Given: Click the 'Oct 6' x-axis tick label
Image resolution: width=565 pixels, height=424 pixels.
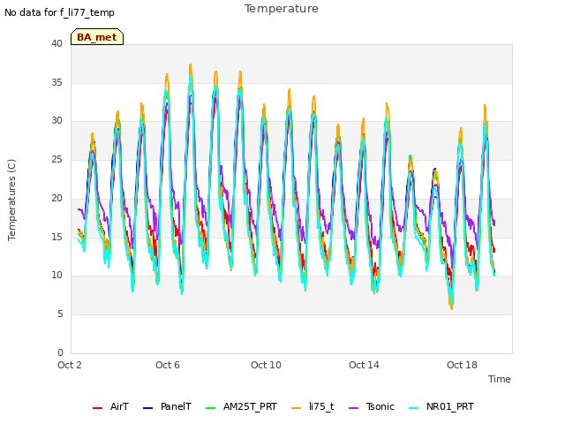Looking at the screenshot, I should (x=168, y=365).
